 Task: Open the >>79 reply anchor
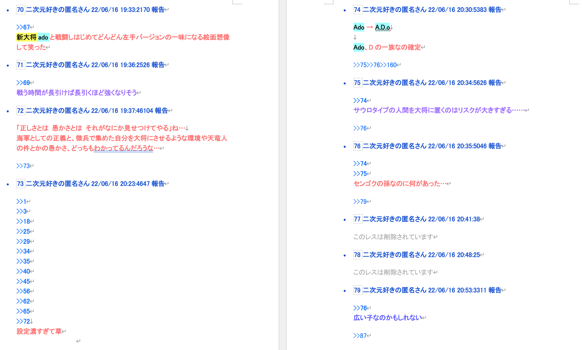(360, 202)
